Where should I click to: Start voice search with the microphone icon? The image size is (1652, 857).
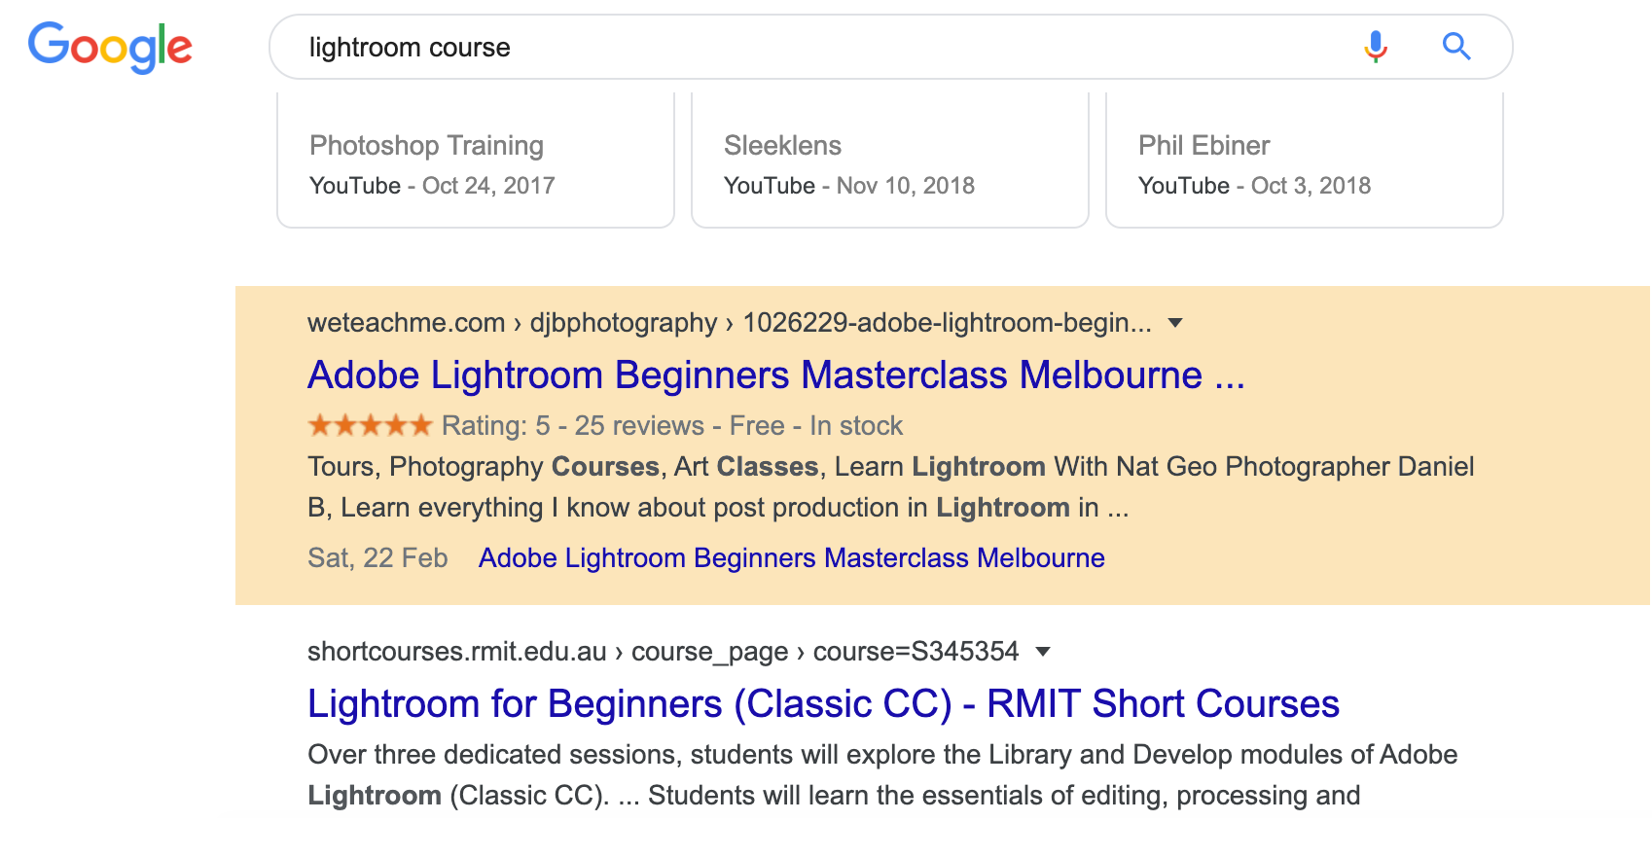(x=1375, y=47)
